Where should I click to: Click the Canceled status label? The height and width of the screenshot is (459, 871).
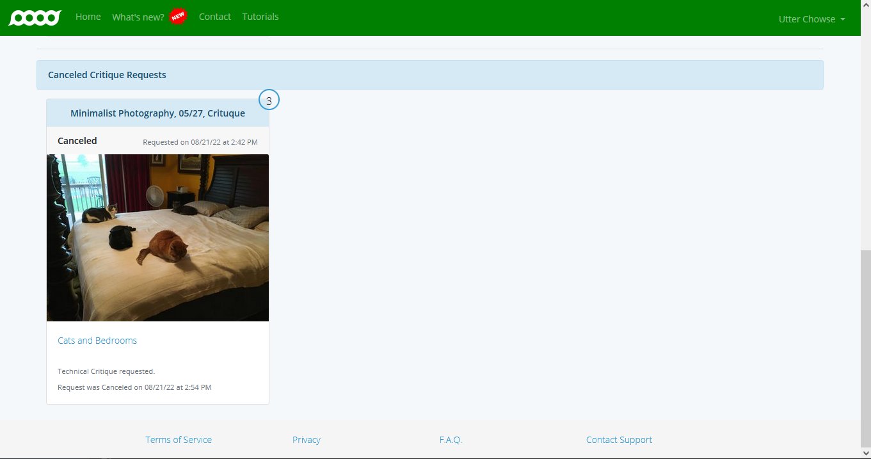coord(77,141)
